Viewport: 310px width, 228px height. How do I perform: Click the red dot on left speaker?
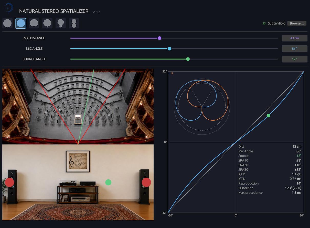pyautogui.click(x=9, y=183)
